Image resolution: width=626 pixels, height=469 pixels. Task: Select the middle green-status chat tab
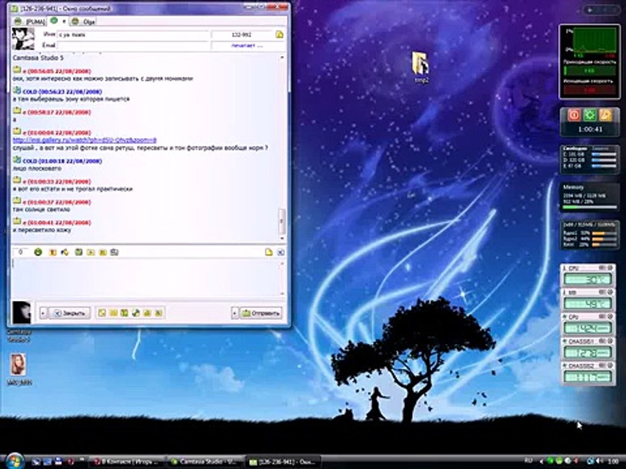point(58,21)
